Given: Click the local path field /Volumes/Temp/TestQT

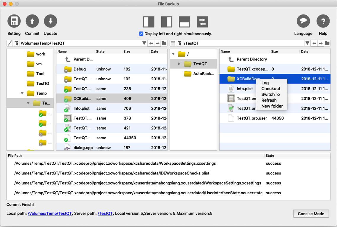Looking at the screenshot, I should 80,43.
